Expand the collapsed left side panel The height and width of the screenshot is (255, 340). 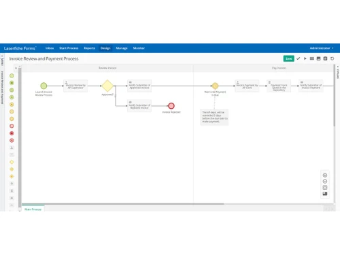click(x=2, y=56)
